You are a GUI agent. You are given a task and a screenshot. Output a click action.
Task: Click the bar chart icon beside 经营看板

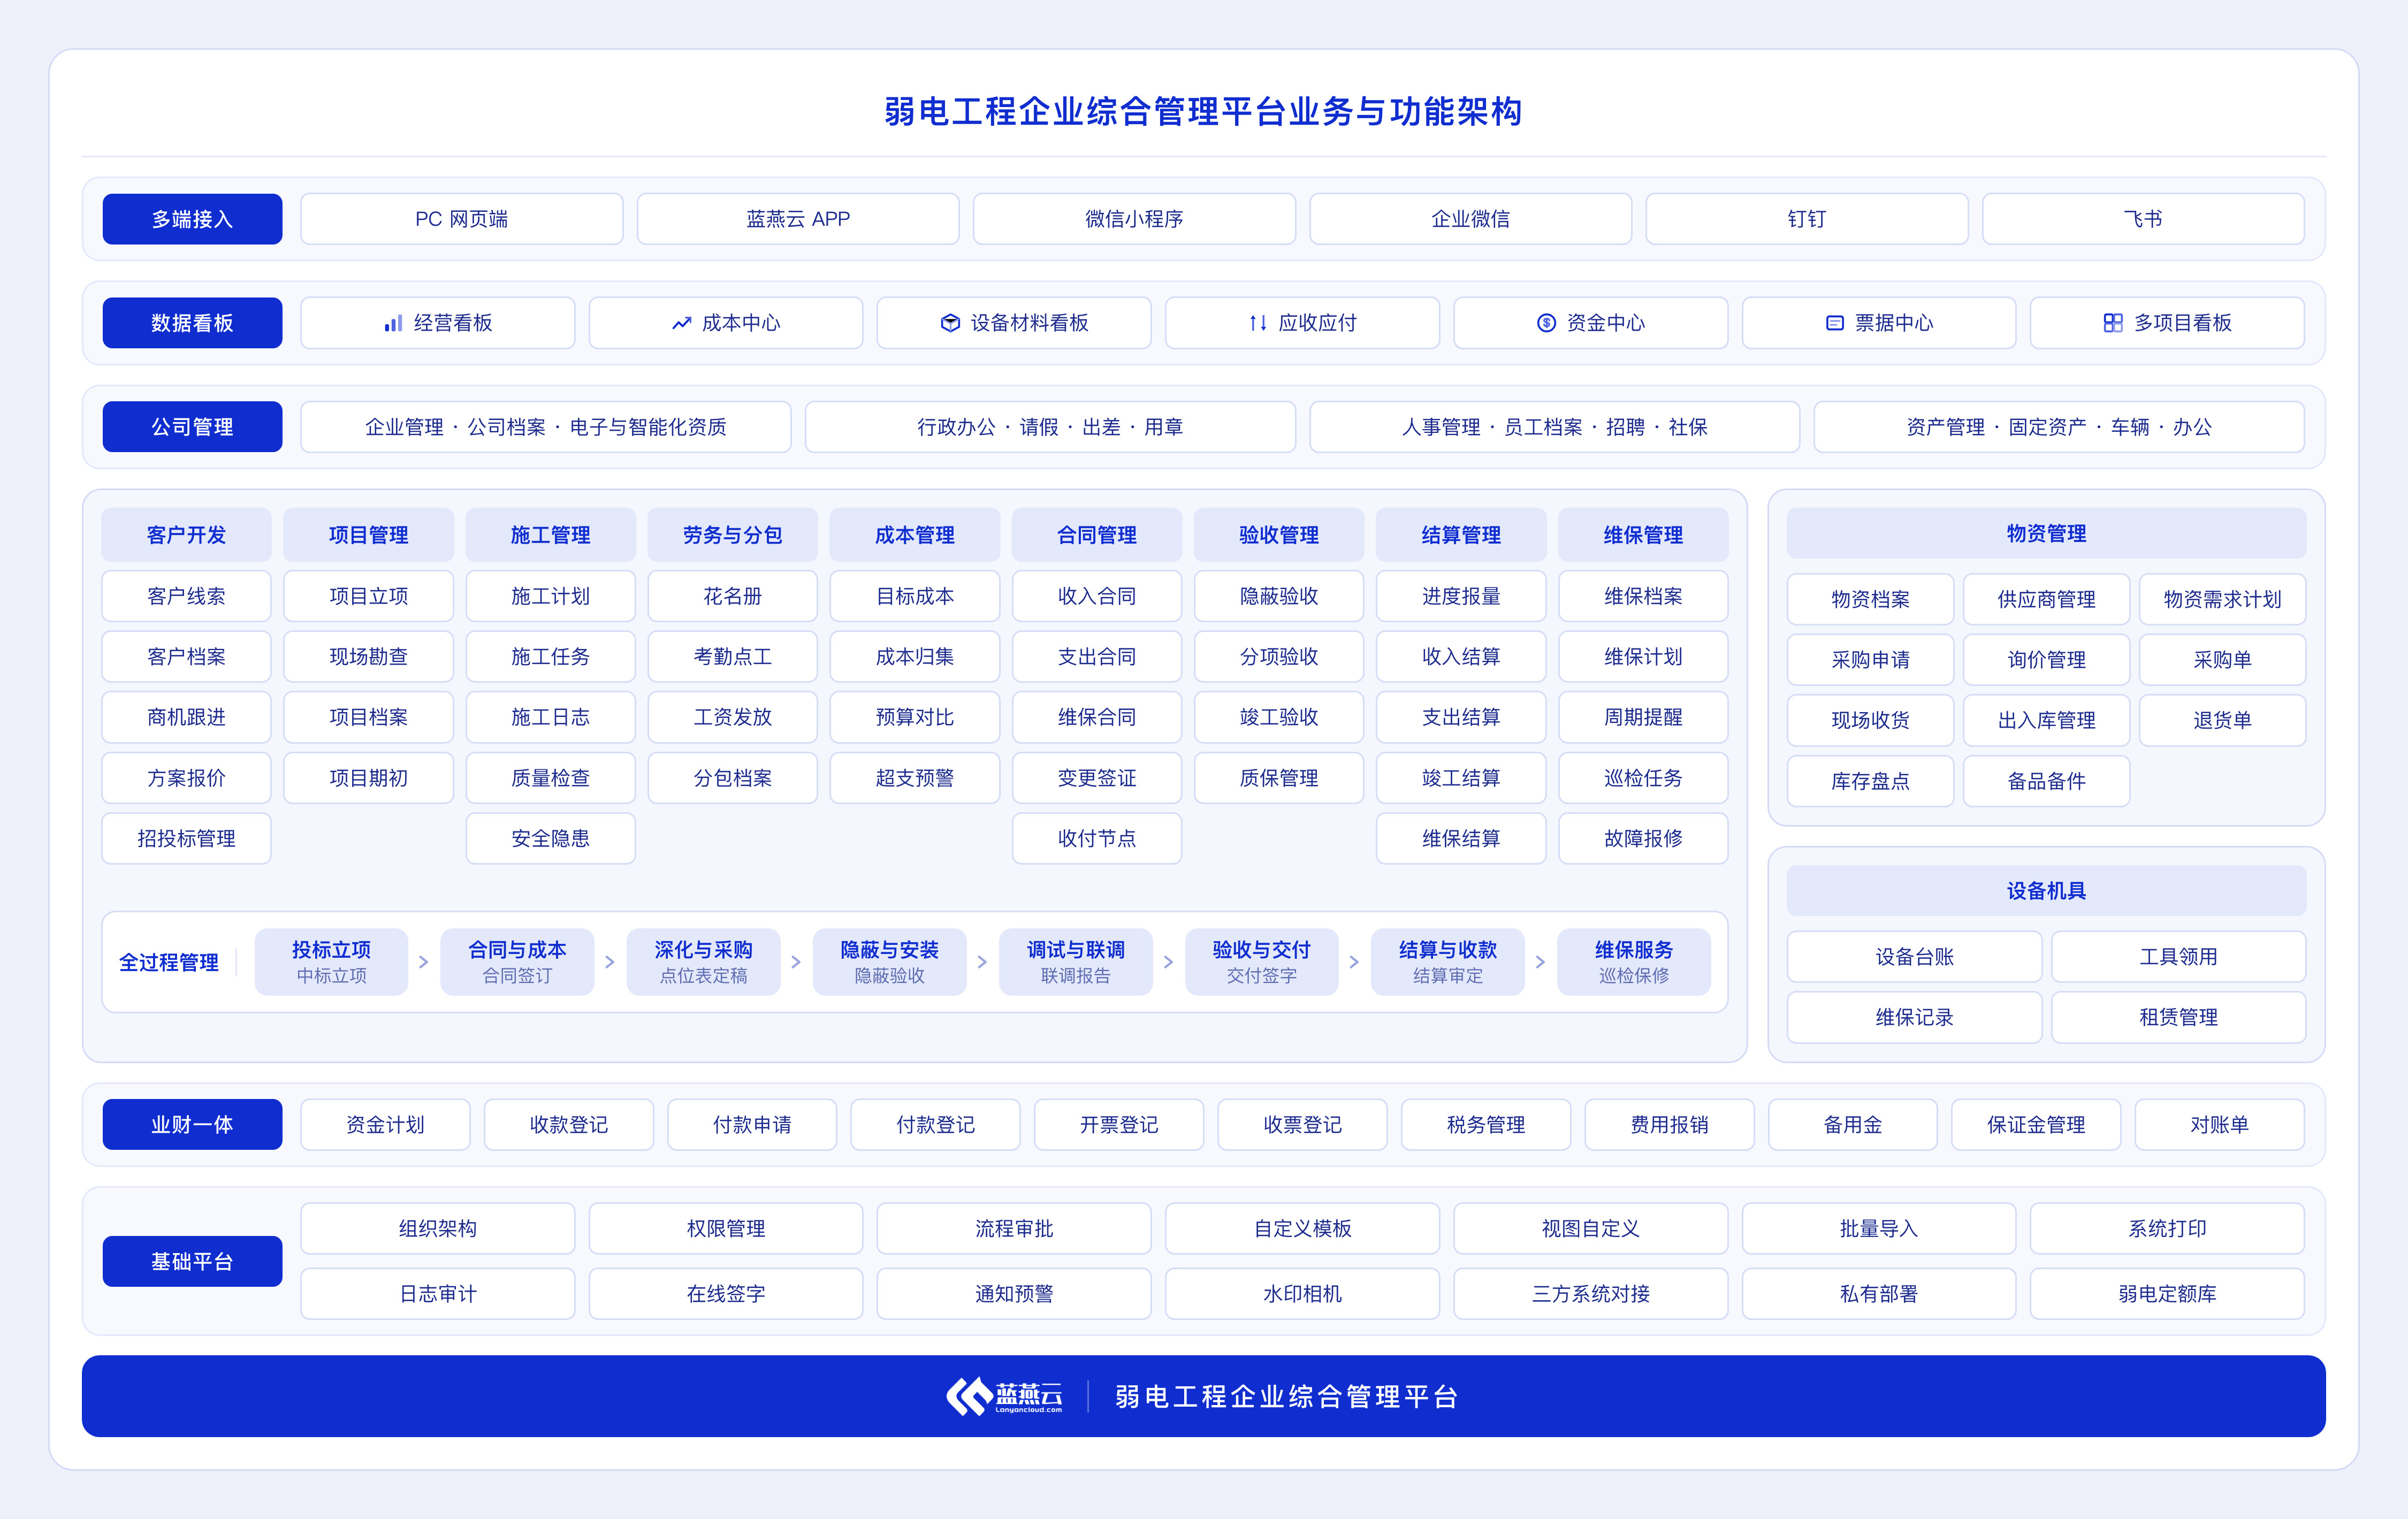pyautogui.click(x=393, y=323)
